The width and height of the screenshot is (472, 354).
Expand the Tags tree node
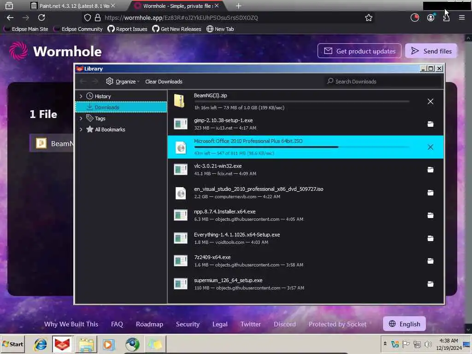pos(81,118)
